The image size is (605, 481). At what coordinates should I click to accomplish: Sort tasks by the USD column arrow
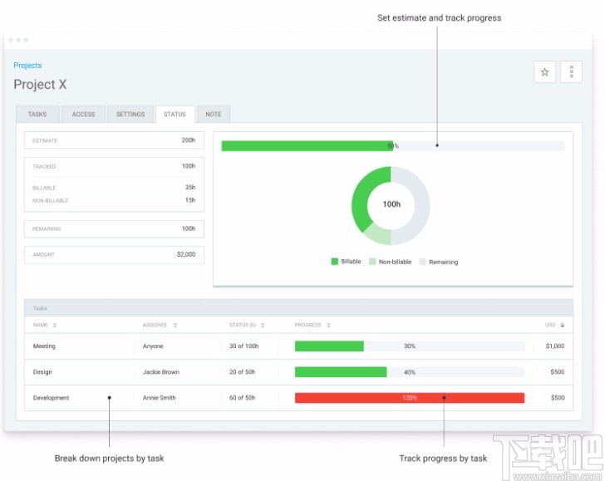click(x=562, y=325)
